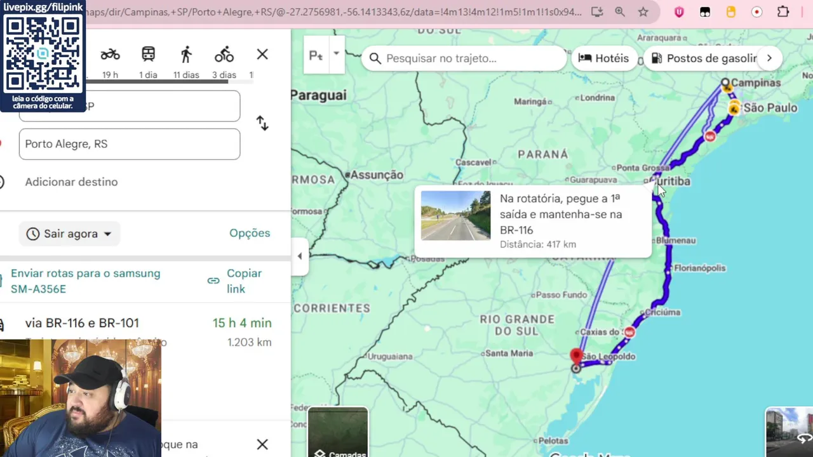Click the record circle extension icon

(757, 12)
